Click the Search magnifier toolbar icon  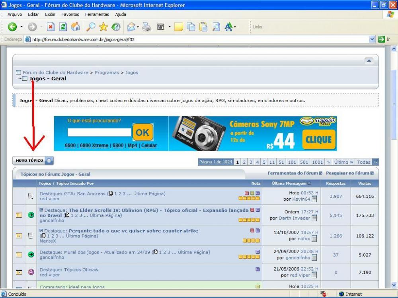(x=91, y=27)
